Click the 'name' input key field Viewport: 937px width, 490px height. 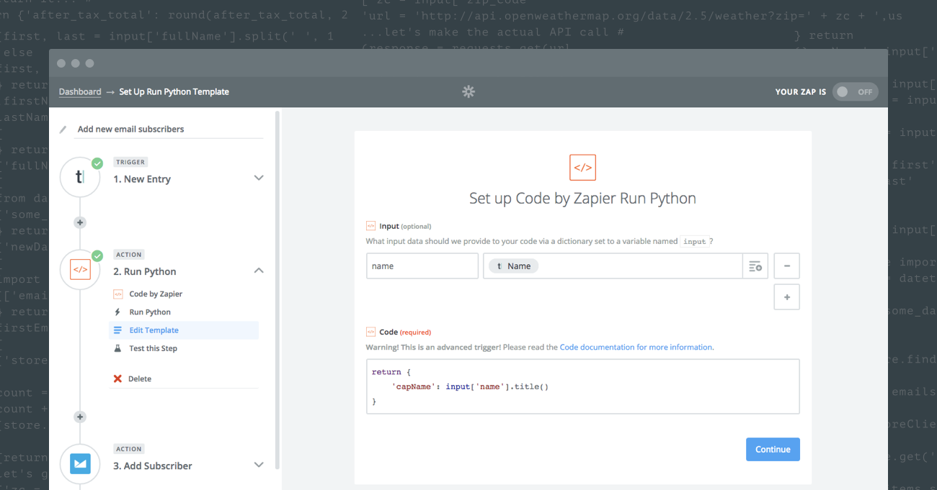[422, 266]
